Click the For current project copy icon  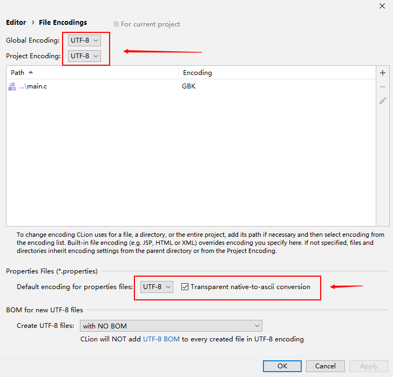[x=116, y=24]
